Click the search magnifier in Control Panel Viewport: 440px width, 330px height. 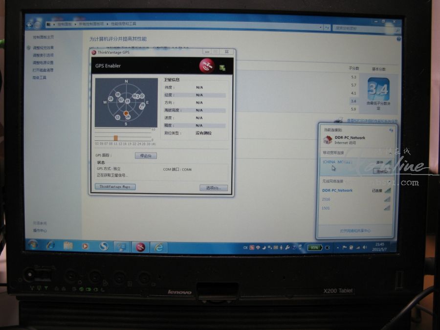pyautogui.click(x=397, y=30)
